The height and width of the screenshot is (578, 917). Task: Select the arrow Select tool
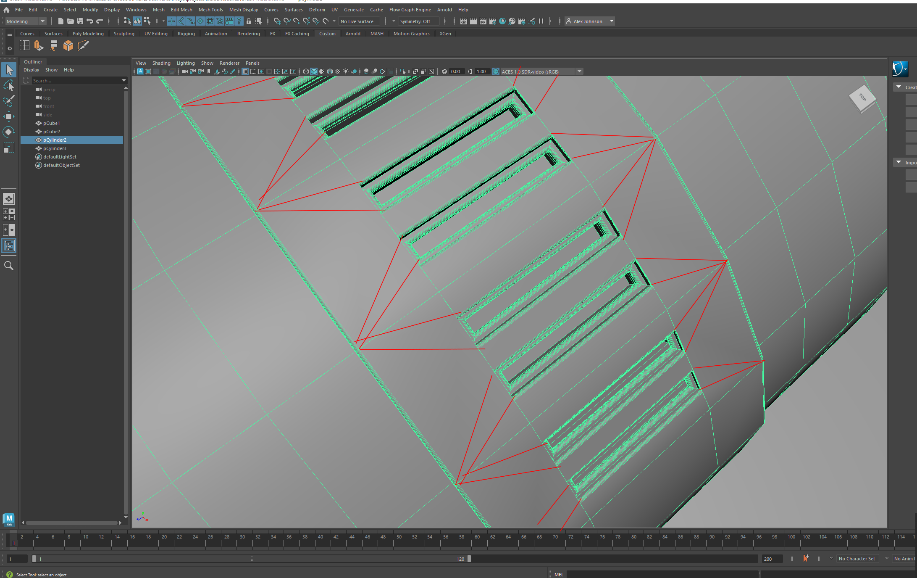(9, 70)
